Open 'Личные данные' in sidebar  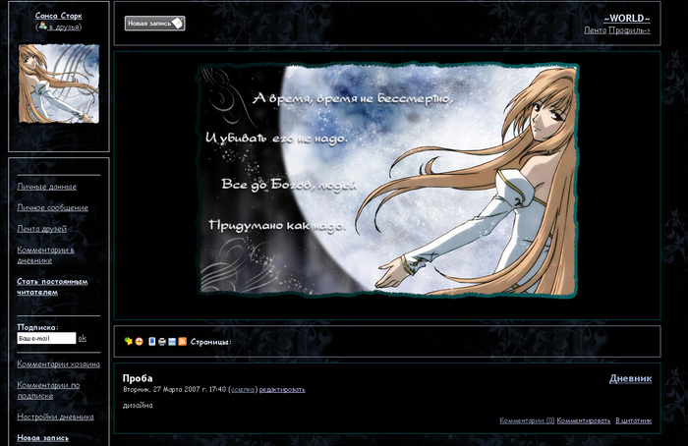click(x=46, y=187)
